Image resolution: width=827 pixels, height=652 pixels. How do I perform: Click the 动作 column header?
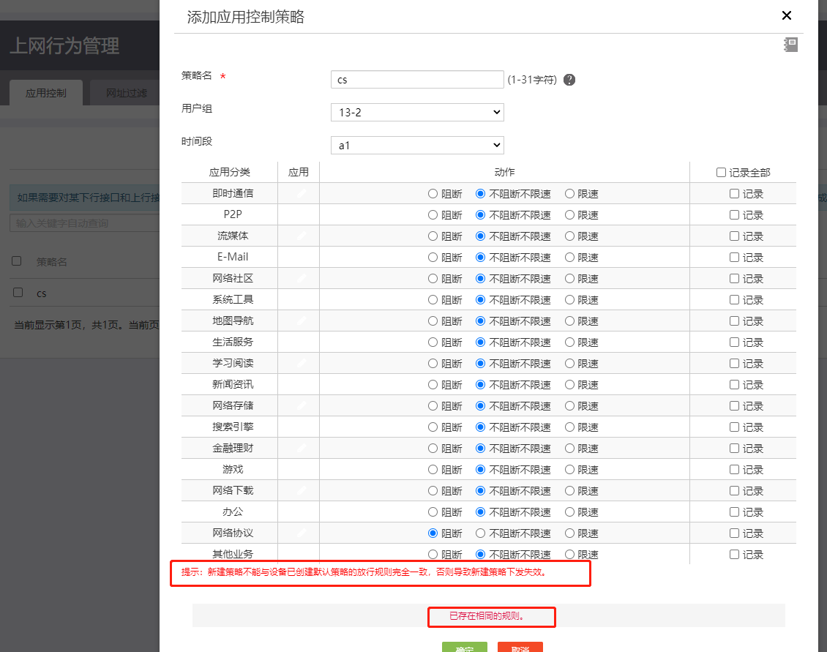pos(504,172)
